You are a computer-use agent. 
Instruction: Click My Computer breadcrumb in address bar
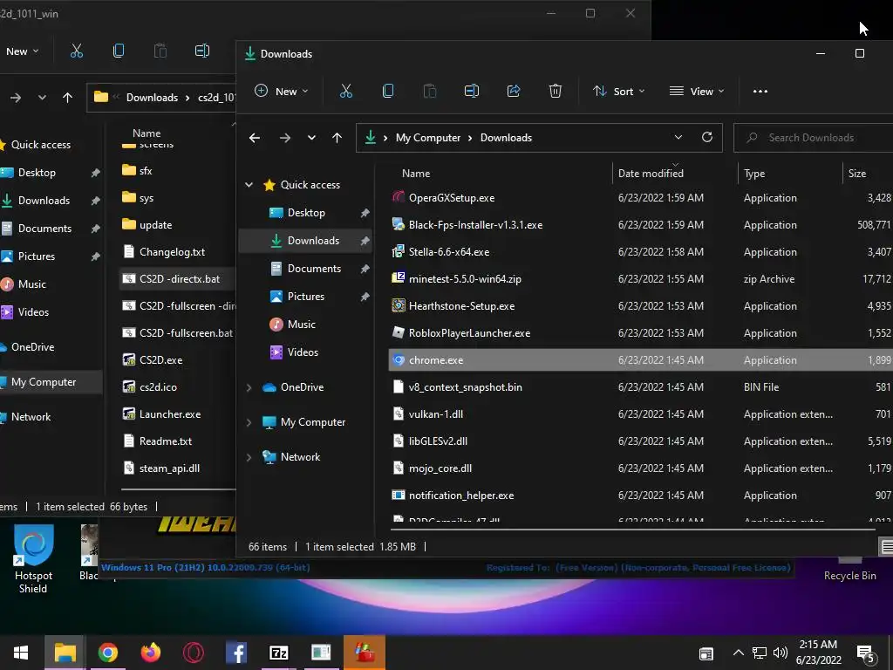[x=427, y=138]
